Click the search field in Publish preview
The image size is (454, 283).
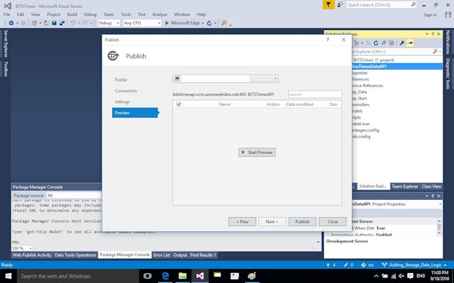[x=314, y=95]
